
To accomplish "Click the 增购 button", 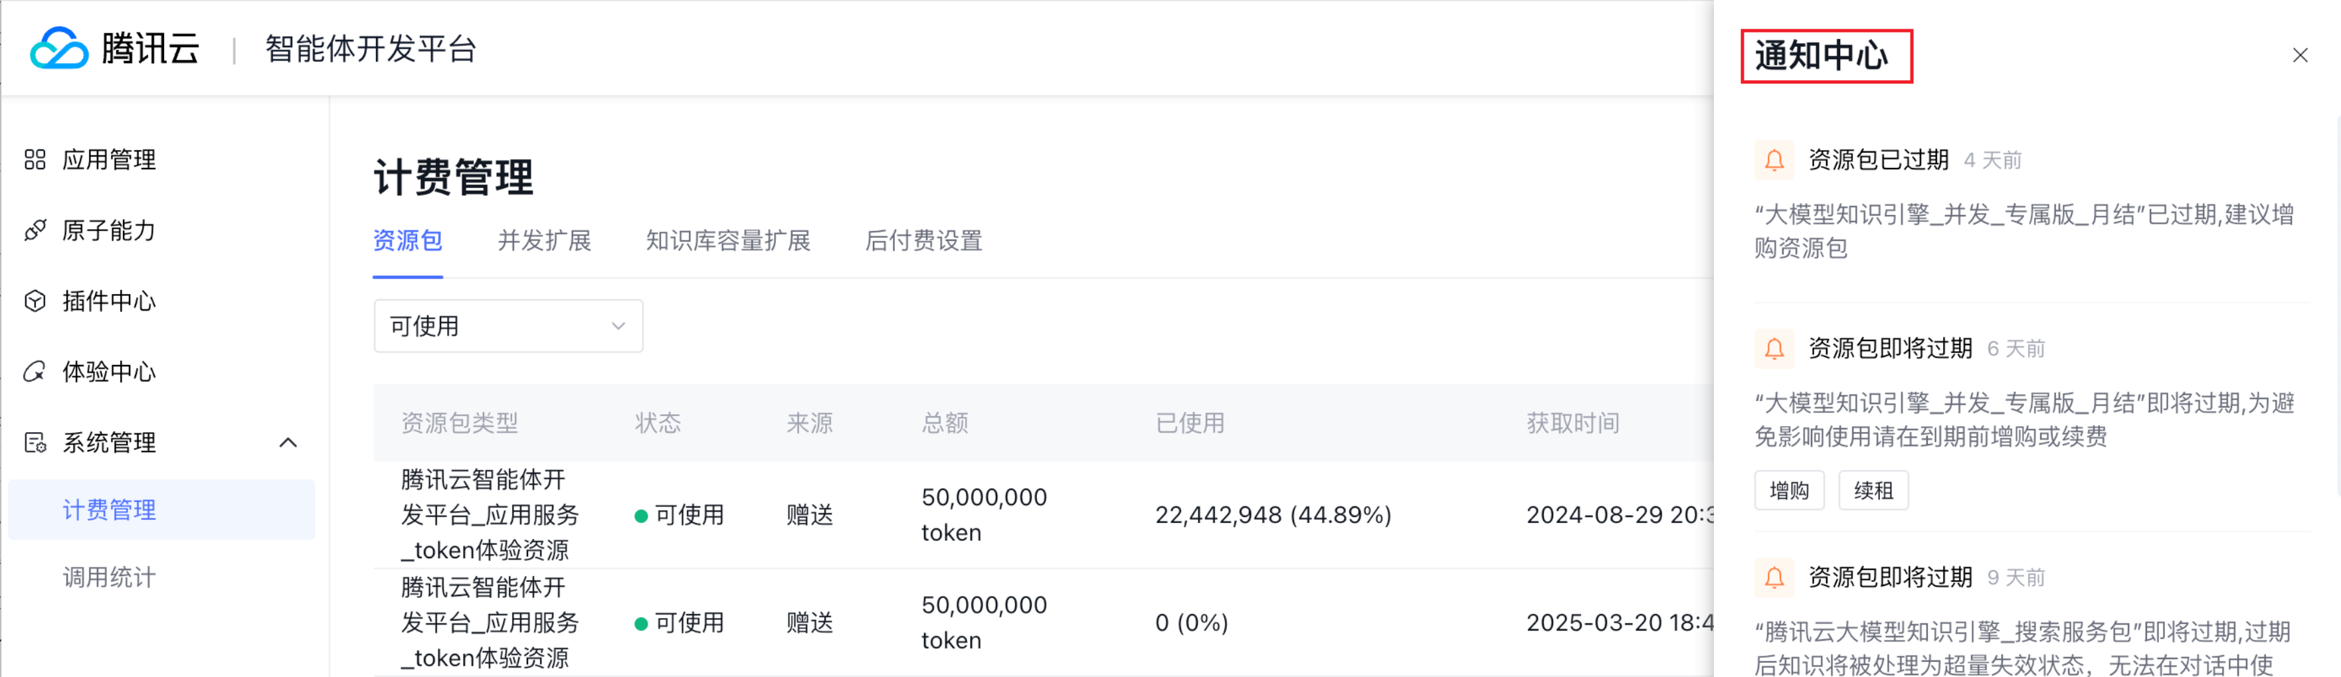I will [x=1788, y=491].
